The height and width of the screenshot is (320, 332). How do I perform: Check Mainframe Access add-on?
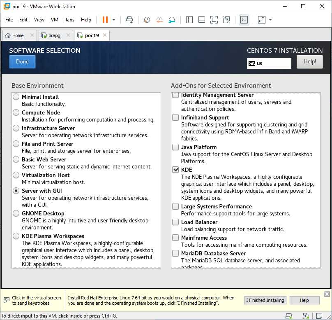(x=175, y=238)
